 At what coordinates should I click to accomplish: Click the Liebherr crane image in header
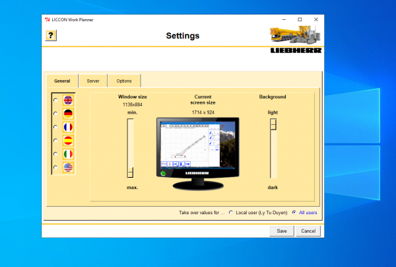click(295, 35)
